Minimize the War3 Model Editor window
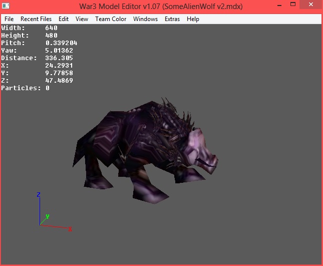Image resolution: width=323 pixels, height=266 pixels. pos(279,5)
